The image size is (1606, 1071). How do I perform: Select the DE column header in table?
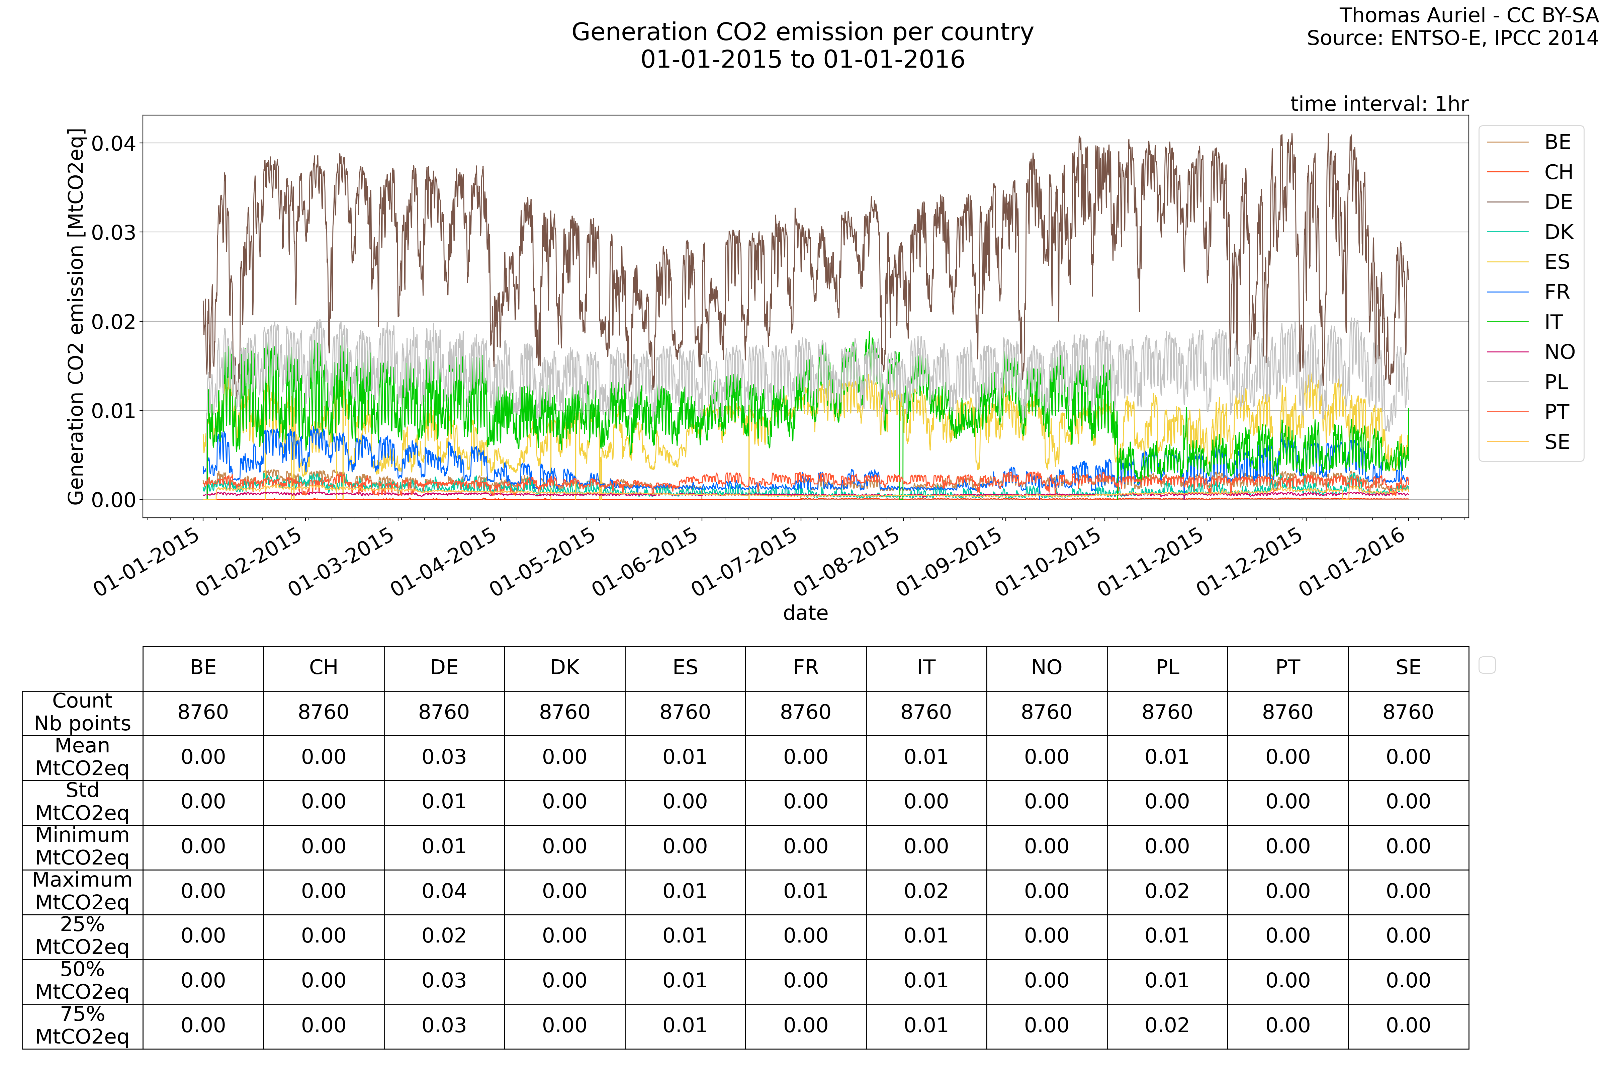(x=444, y=667)
